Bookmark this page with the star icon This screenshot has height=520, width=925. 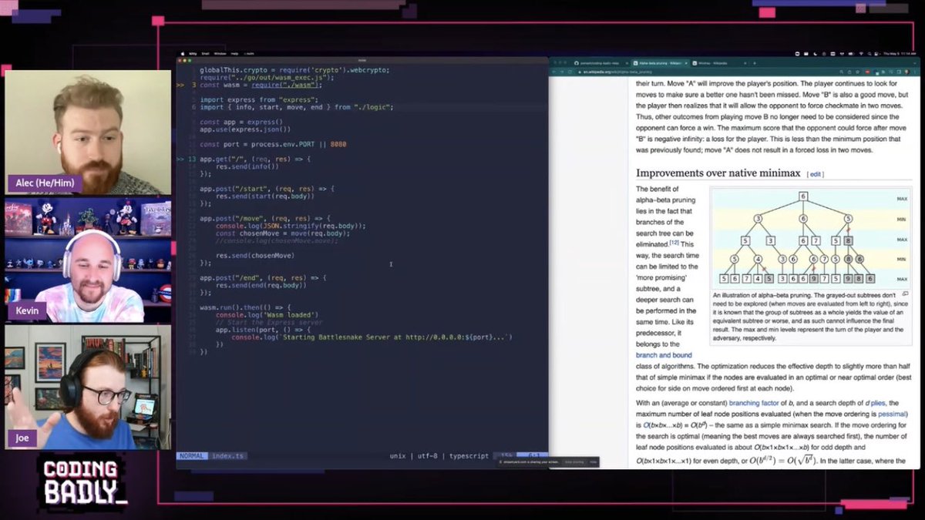click(857, 72)
